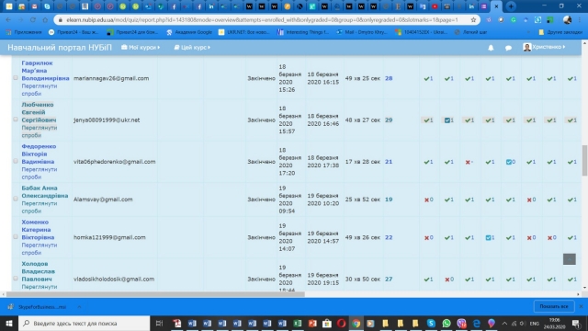Open the notifications bell icon
The image size is (588, 331).
[491, 48]
